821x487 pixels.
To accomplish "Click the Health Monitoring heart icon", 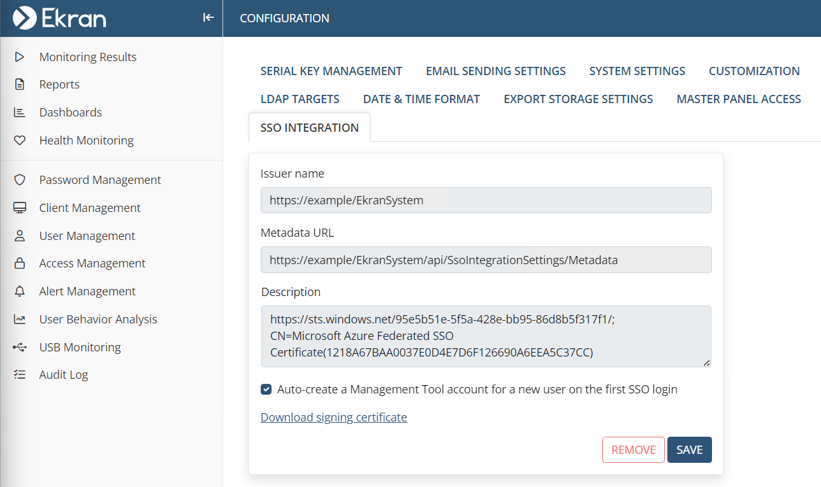I will point(19,141).
